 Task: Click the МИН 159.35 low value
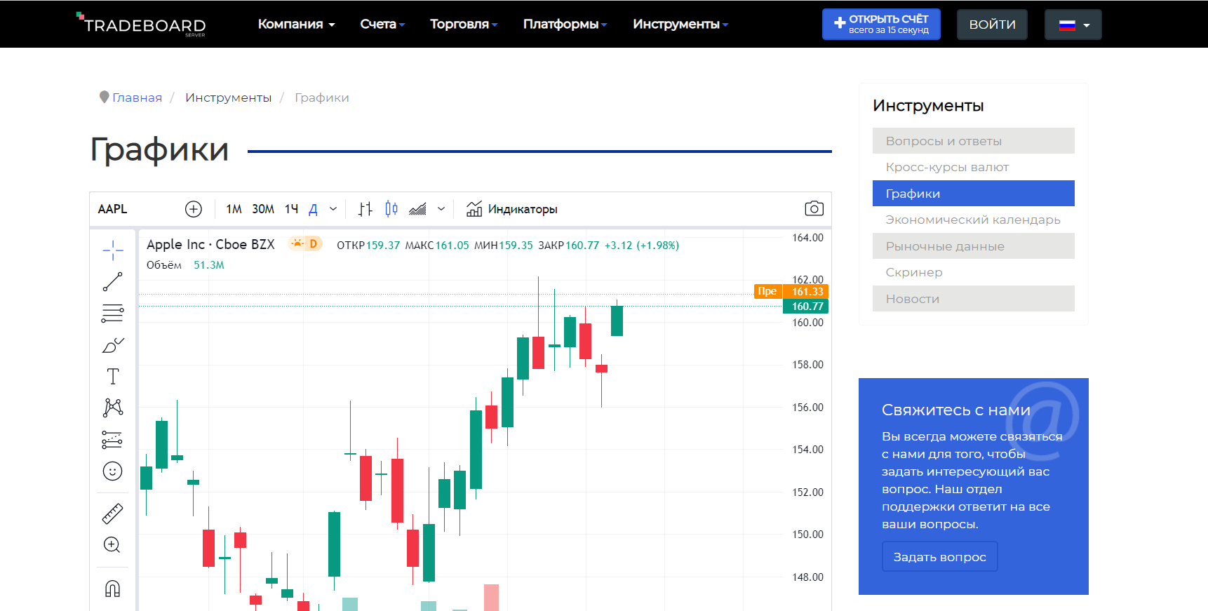[x=504, y=246]
